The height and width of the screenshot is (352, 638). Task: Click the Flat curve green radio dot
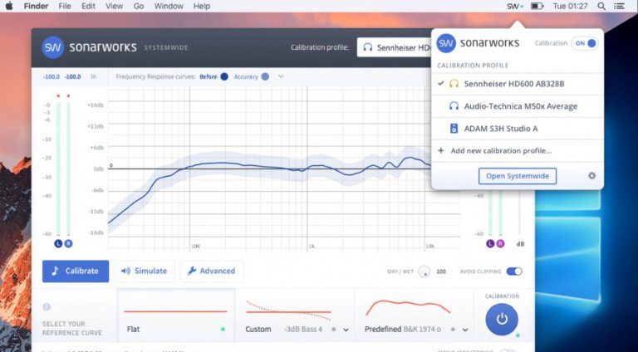click(223, 330)
